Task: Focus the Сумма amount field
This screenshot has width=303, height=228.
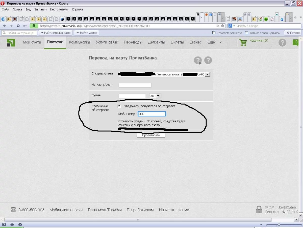Action: coord(132,96)
